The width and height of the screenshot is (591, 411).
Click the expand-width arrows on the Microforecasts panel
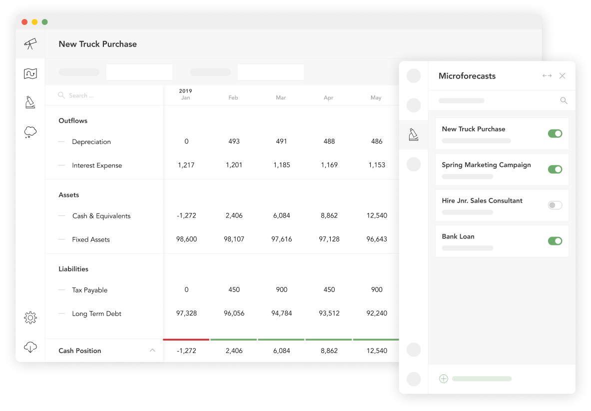point(547,75)
